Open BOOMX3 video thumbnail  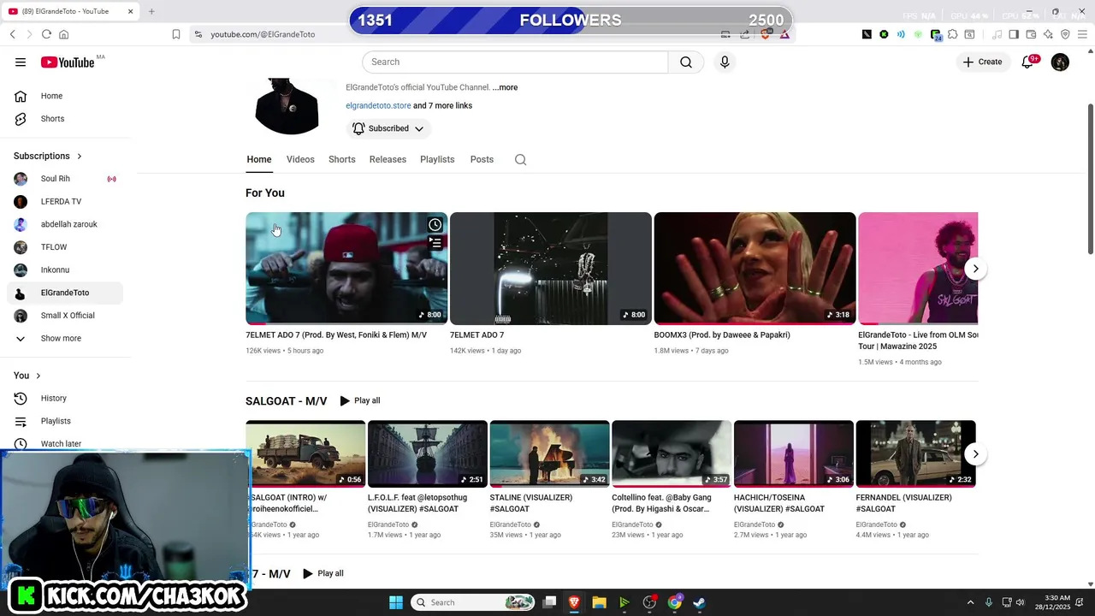[755, 269]
